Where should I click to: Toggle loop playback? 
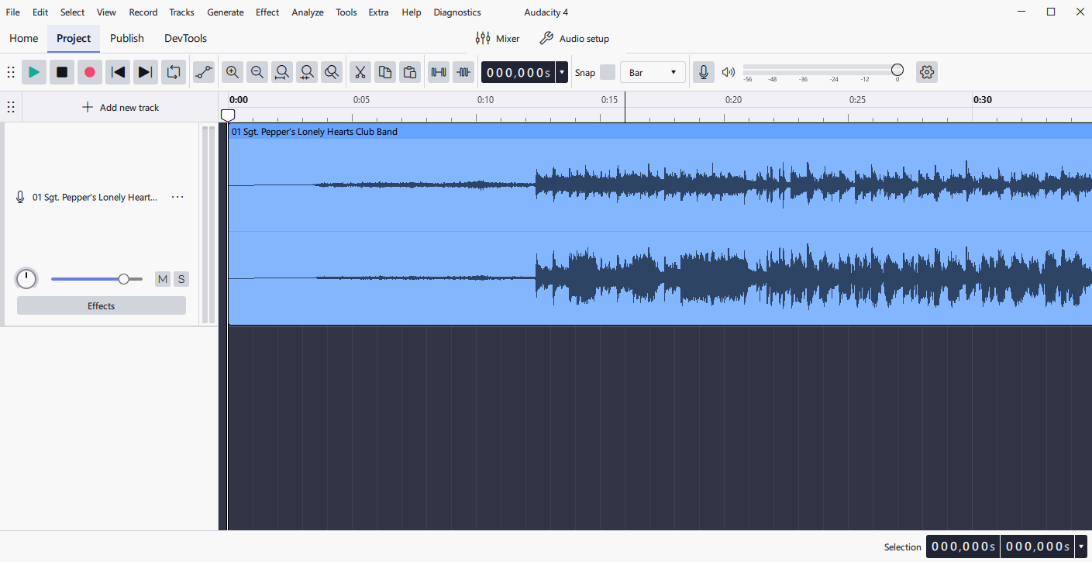pos(174,72)
